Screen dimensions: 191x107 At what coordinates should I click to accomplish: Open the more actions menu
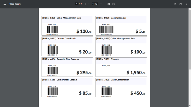click(186, 4)
